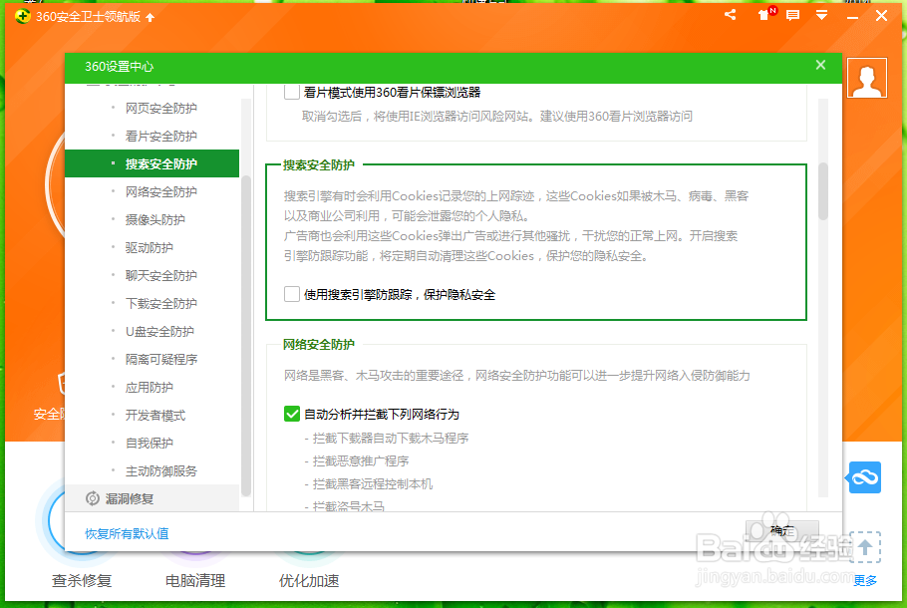The image size is (907, 608).
Task: Select 应用防护 in sidebar
Action: pyautogui.click(x=151, y=387)
